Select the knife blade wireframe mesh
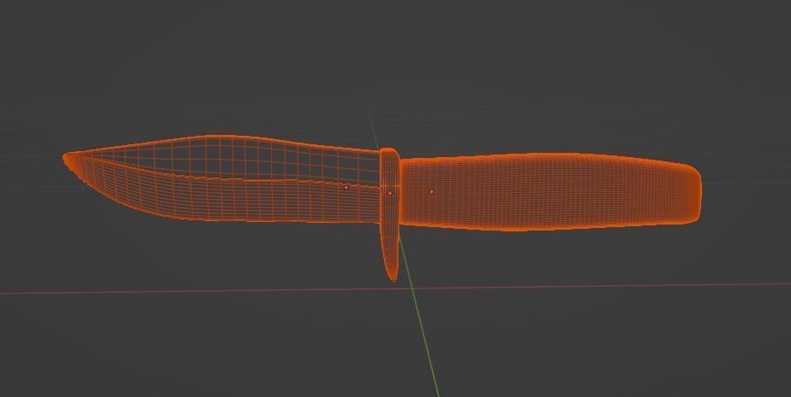Viewport: 791px width, 397px height. [x=222, y=178]
